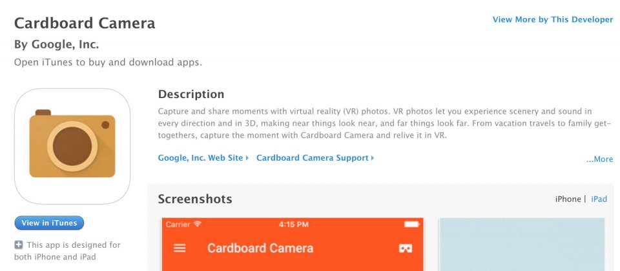
Task: Open the light blue second screenshot
Action: 522,245
